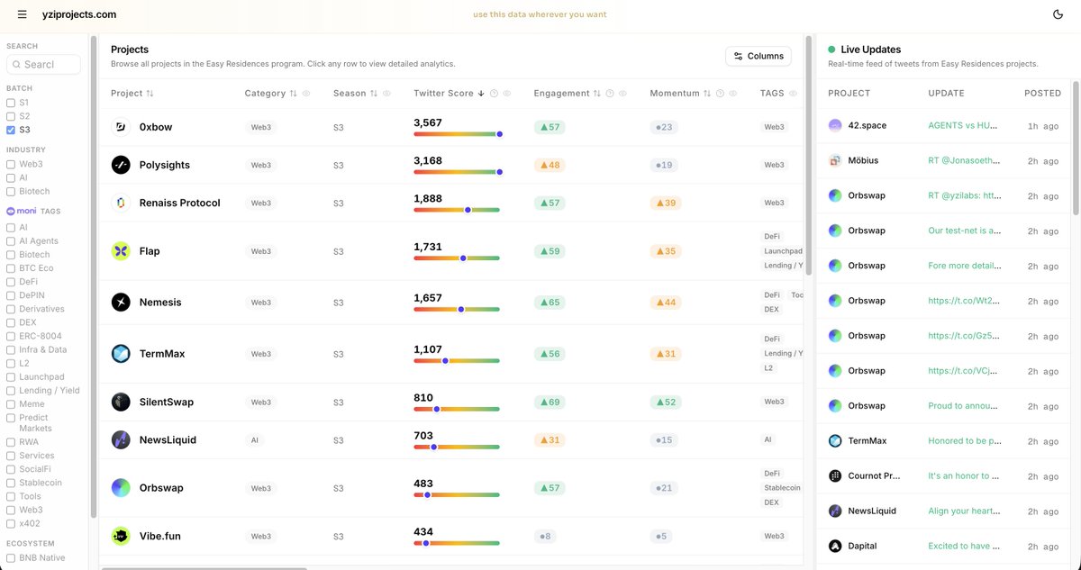Hide the Twitter Score column eye icon
Viewport: 1081px width, 570px height.
pyautogui.click(x=506, y=94)
